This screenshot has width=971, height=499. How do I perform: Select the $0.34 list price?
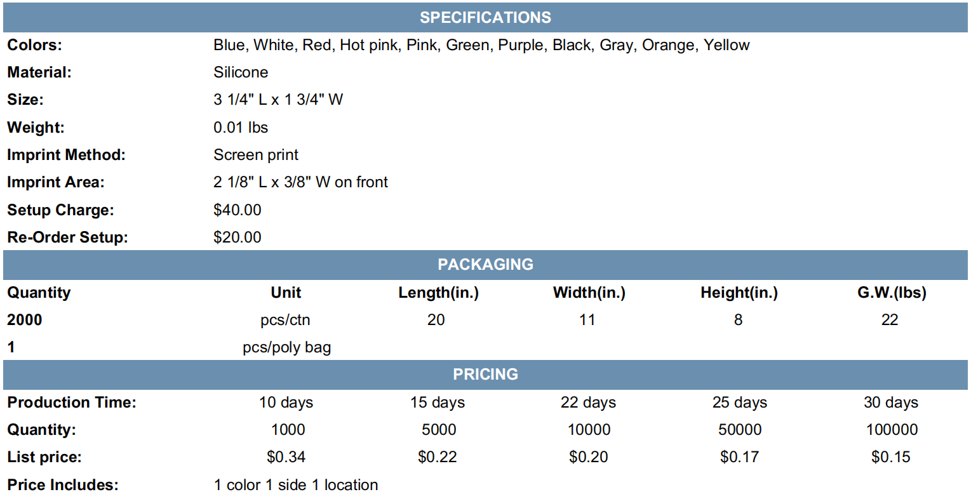[x=286, y=457]
